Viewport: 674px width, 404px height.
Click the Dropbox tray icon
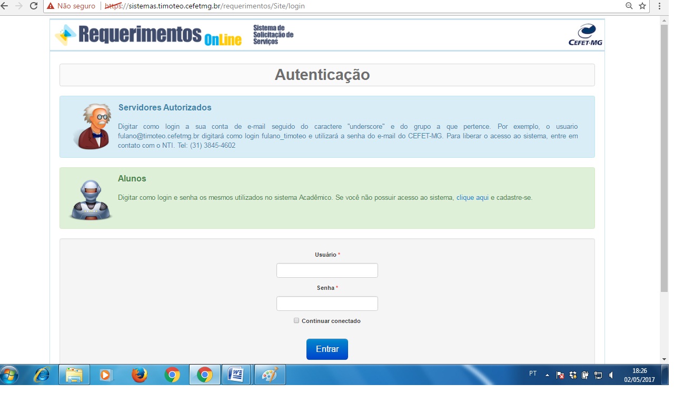tap(573, 376)
